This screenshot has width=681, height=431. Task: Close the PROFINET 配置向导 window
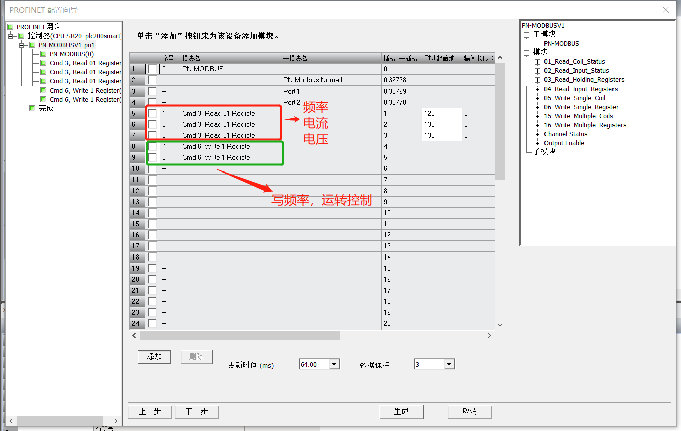tap(666, 10)
